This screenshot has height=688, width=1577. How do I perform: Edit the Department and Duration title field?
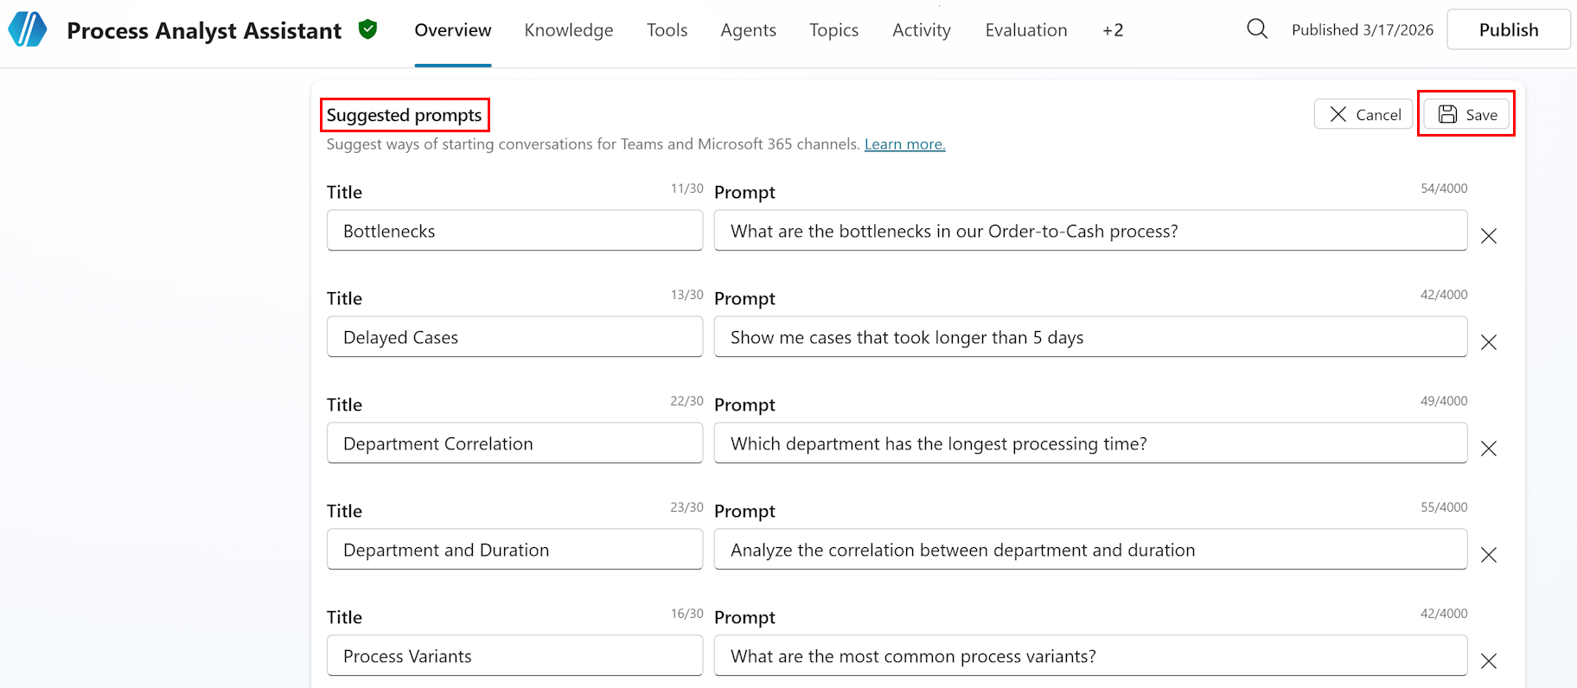click(x=514, y=550)
